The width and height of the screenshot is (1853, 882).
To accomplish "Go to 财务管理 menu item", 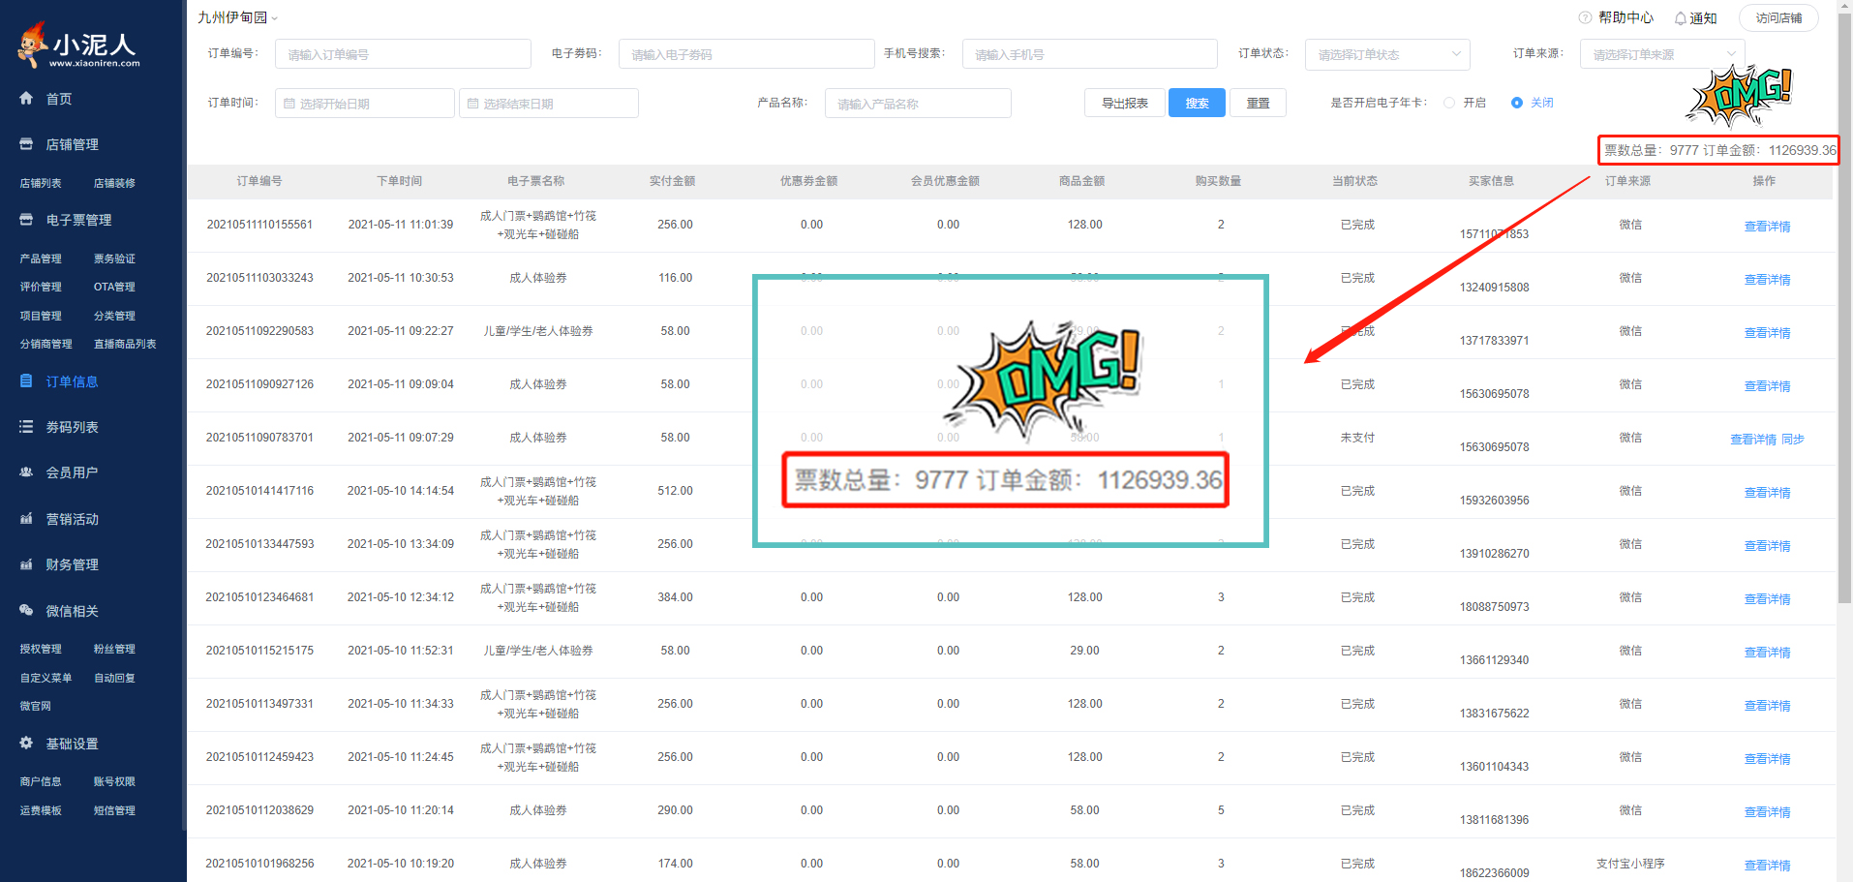I will click(72, 564).
